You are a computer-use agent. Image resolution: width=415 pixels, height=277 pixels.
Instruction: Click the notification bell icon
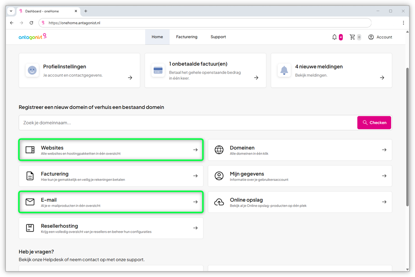pyautogui.click(x=334, y=37)
